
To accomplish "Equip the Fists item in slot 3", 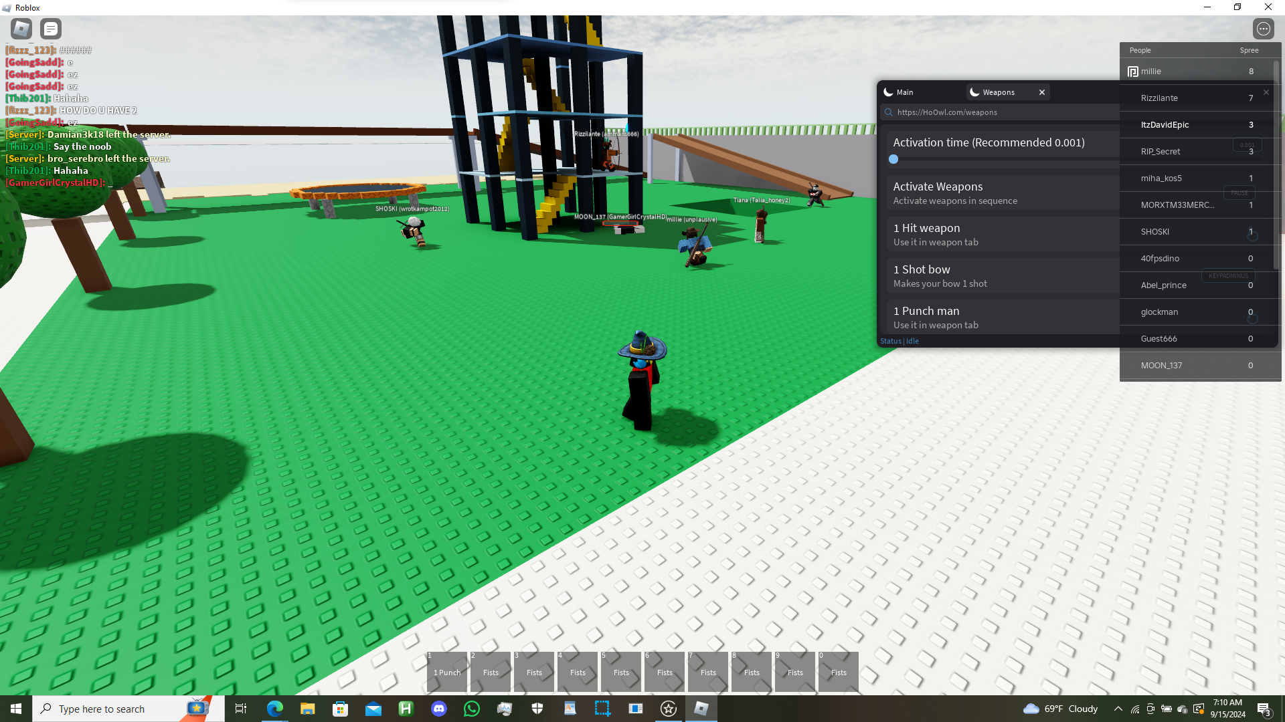I will [534, 671].
